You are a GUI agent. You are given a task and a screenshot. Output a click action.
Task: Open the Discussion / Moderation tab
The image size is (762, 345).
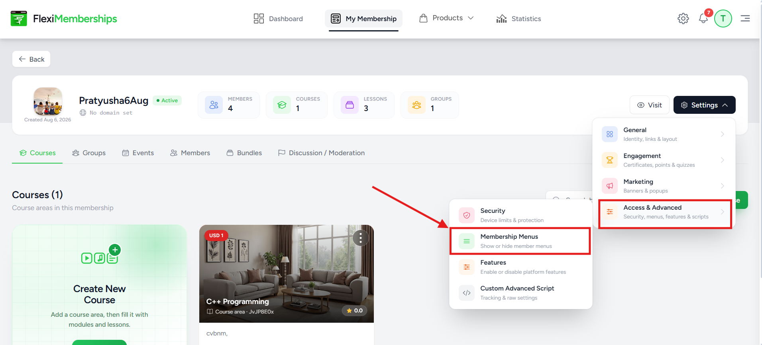point(321,153)
